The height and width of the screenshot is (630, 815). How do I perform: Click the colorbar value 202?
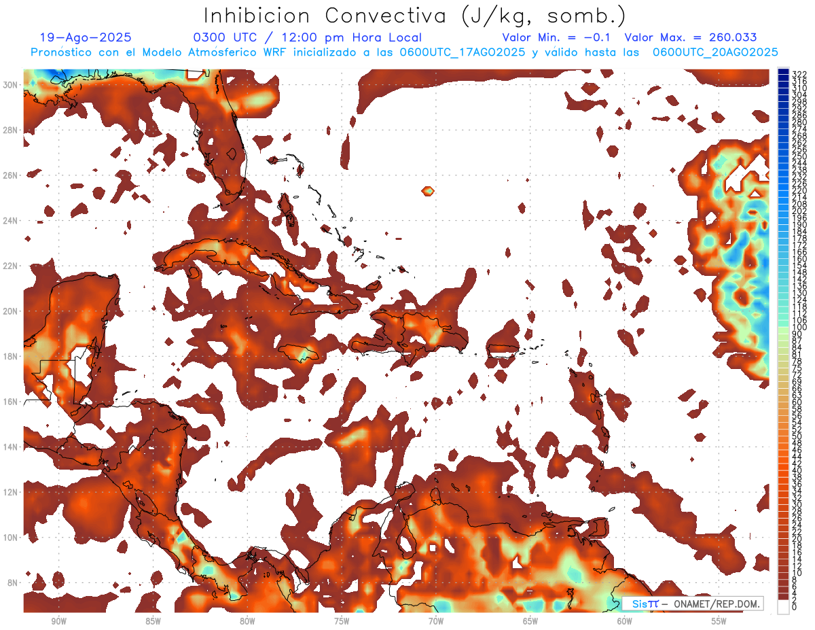799,211
